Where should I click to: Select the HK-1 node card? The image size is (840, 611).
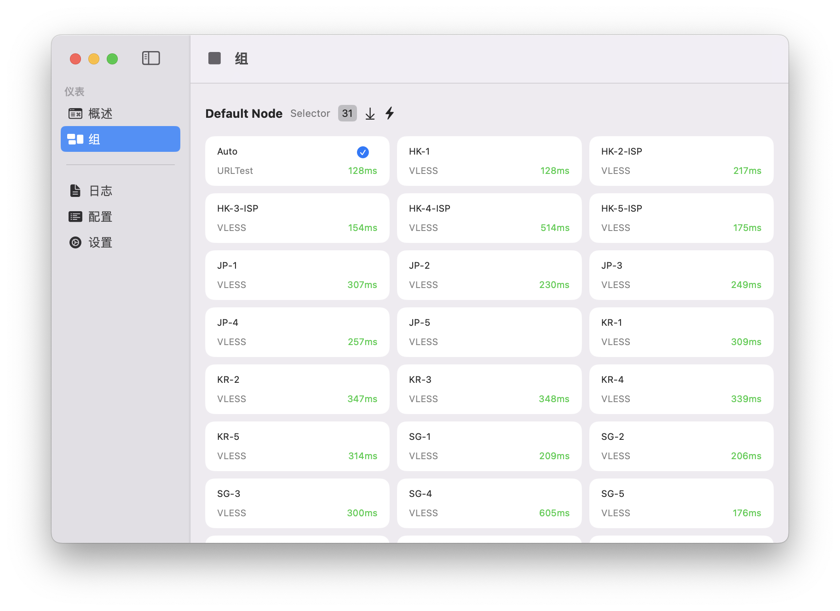coord(489,161)
